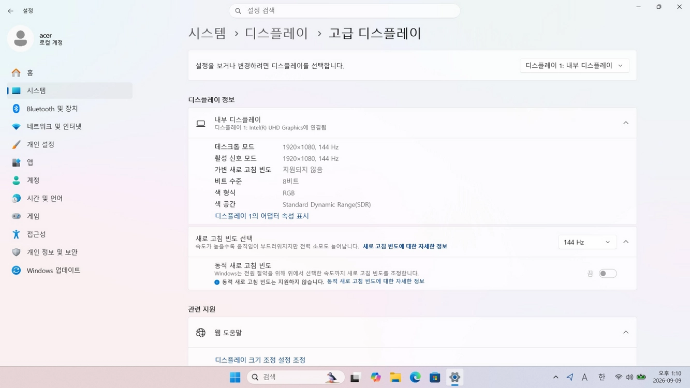Viewport: 690px width, 388px height.
Task: Click the 디스플레이 breadcrumb
Action: [276, 33]
